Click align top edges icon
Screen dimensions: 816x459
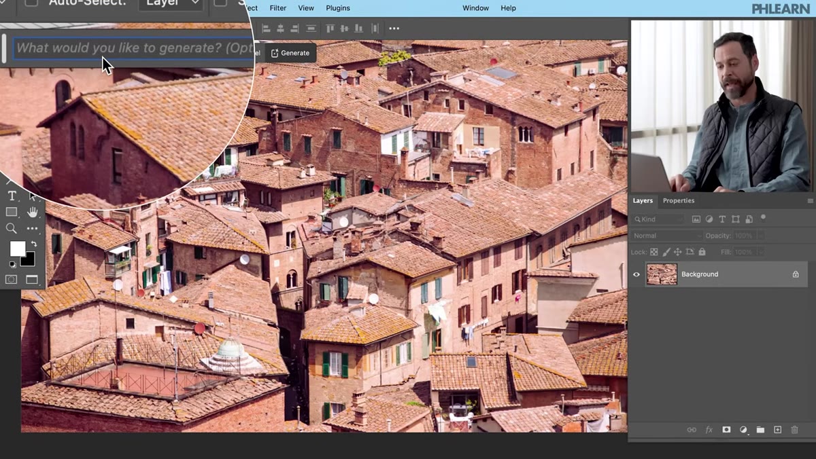coord(330,29)
